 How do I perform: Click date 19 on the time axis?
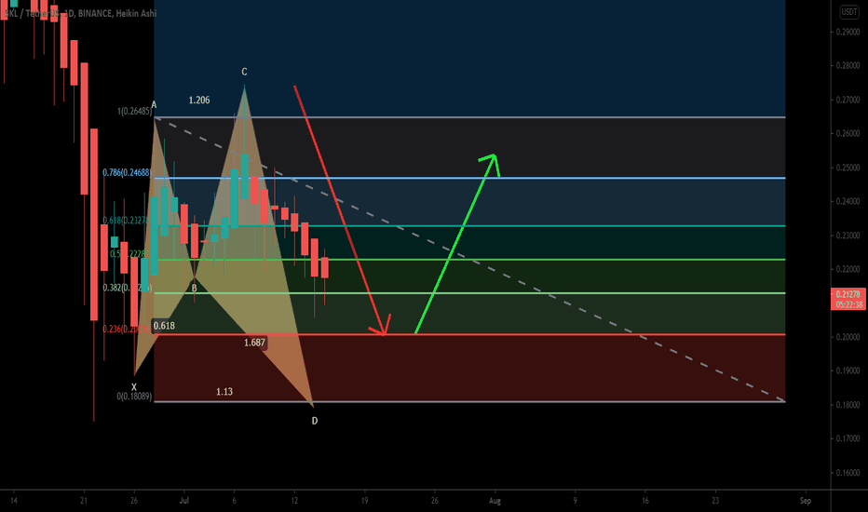(x=364, y=501)
